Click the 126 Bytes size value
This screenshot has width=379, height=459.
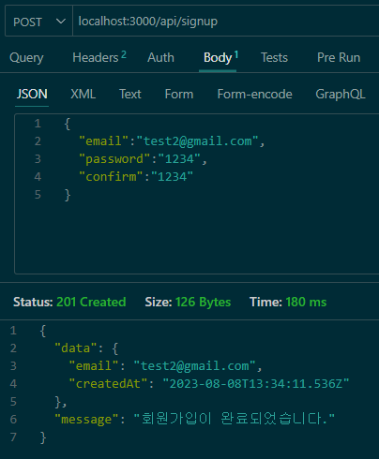[203, 302]
